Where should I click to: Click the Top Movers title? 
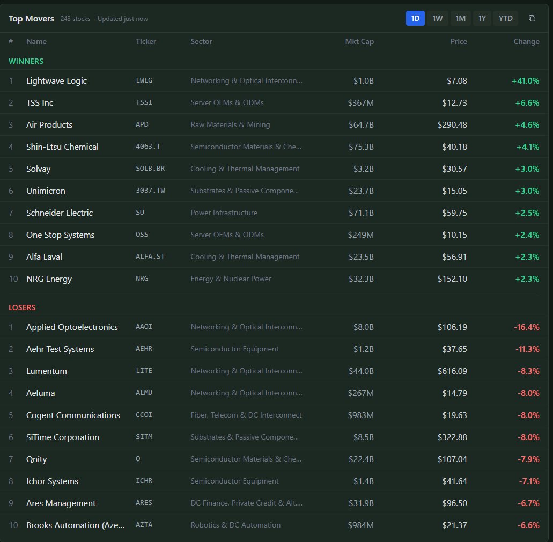[x=31, y=19]
